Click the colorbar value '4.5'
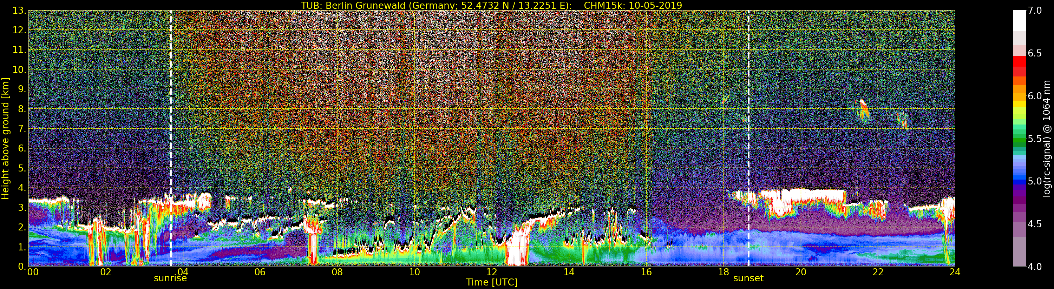The width and height of the screenshot is (1054, 289). (x=1035, y=224)
